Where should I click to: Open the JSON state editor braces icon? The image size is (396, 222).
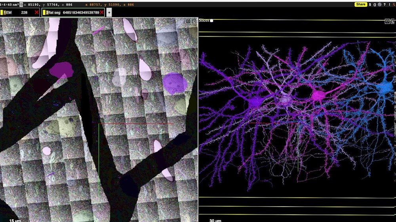374,4
